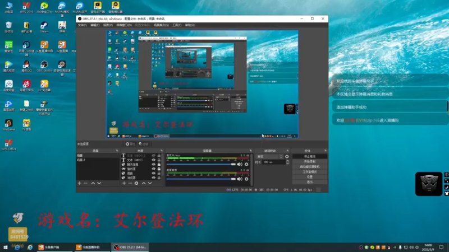Open 麦克风/Aux mixer settings gear

(246, 164)
